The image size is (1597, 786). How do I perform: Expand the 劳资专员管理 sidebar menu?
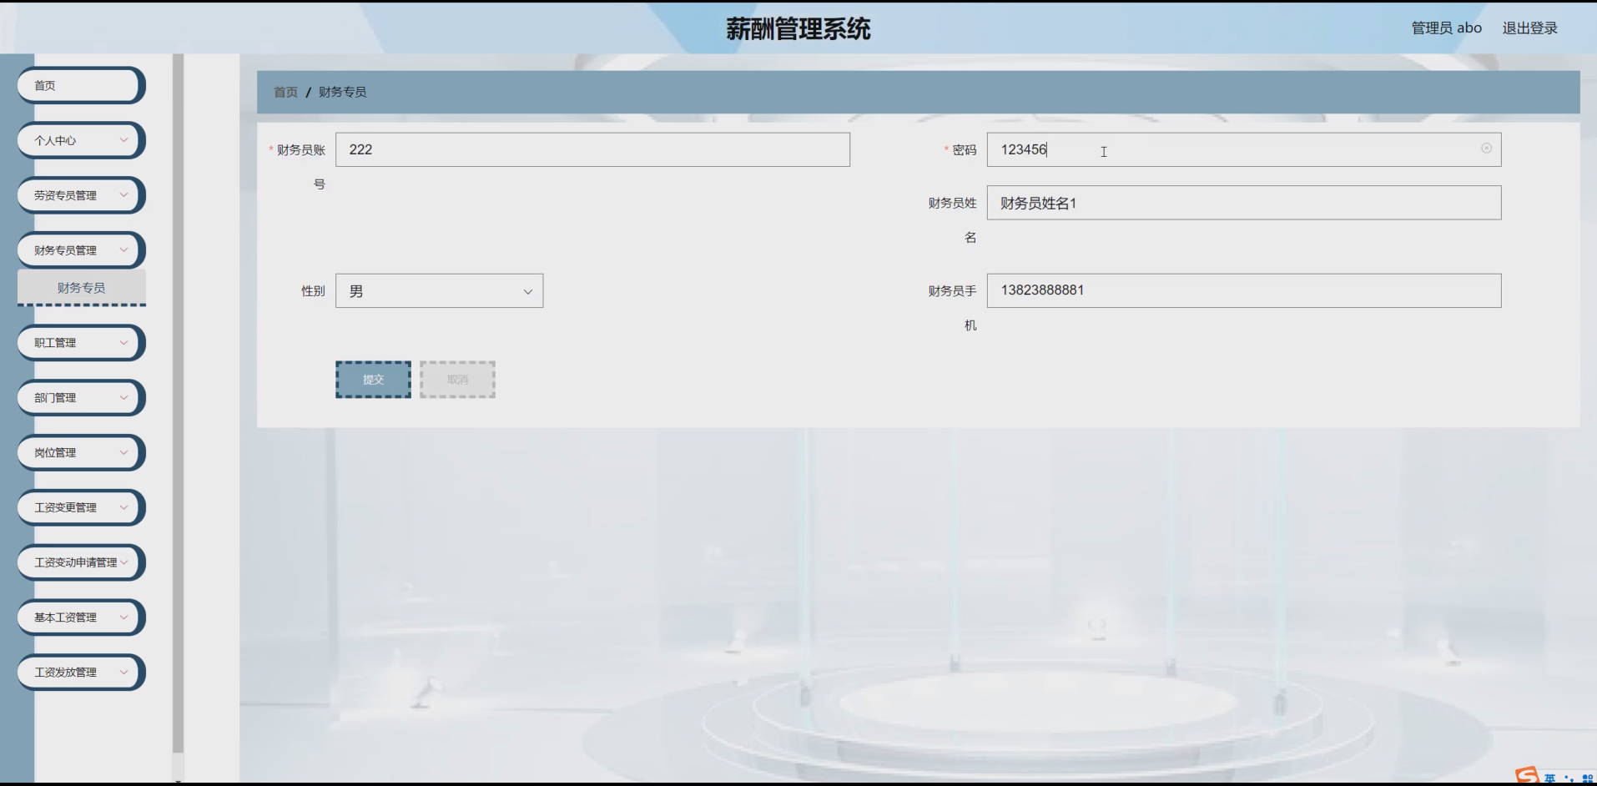click(x=81, y=195)
